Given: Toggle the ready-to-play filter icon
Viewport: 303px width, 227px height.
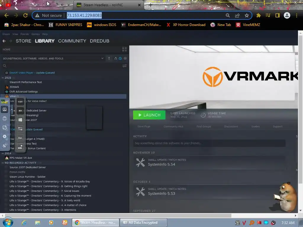Looking at the screenshot, I should [125, 58].
